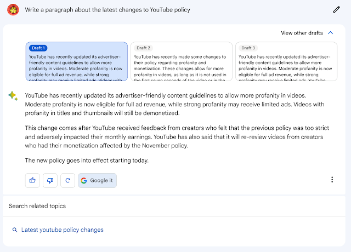Click the Search related topics heading

tap(37, 206)
